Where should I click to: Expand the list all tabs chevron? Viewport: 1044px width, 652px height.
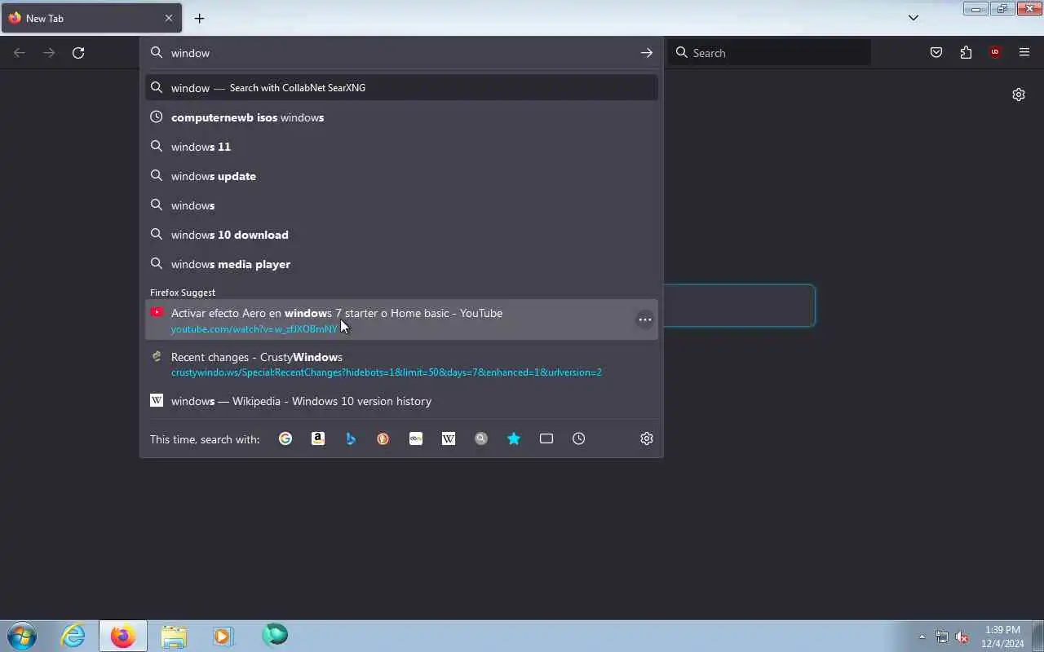[913, 18]
